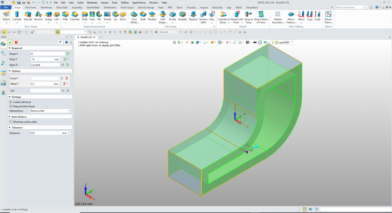Open the Utilities menu
Image resolution: width=392 pixels, height=213 pixels.
click(x=125, y=3)
